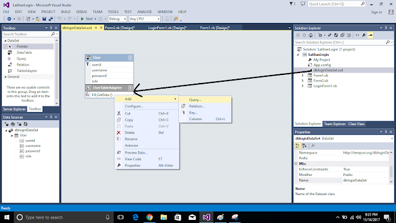
Task: Select Preview Data... in the context menu
Action: (x=147, y=153)
